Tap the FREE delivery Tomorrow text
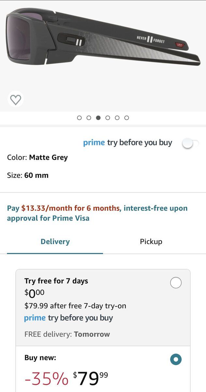The image size is (206, 392). [x=67, y=334]
